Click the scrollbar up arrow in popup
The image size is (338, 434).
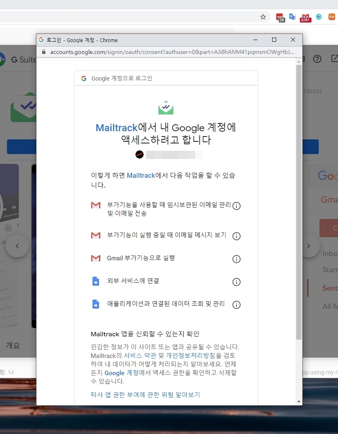[x=299, y=61]
